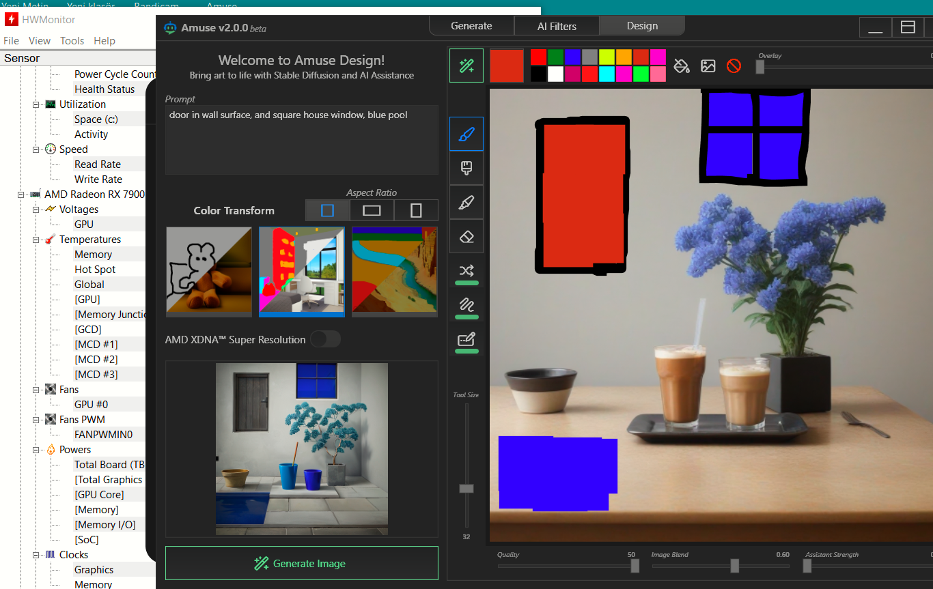Click the load image icon beside the palette
Image resolution: width=933 pixels, height=589 pixels.
click(x=708, y=66)
